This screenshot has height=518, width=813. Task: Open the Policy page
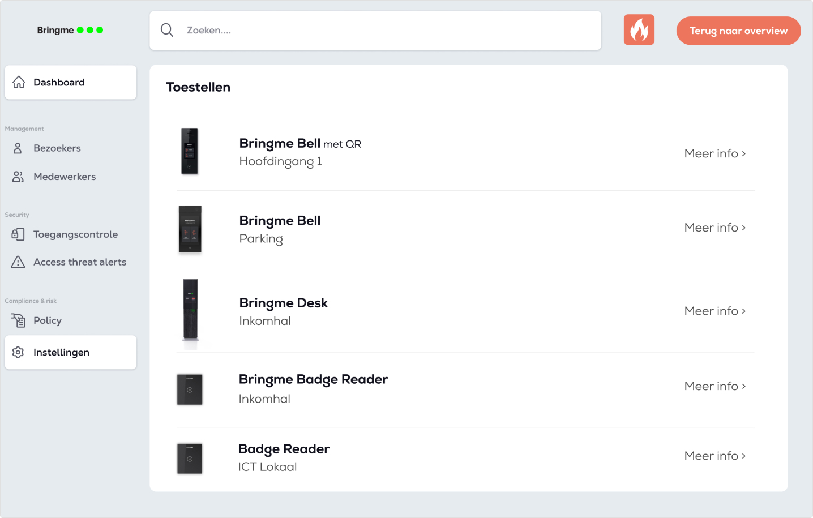(x=48, y=320)
